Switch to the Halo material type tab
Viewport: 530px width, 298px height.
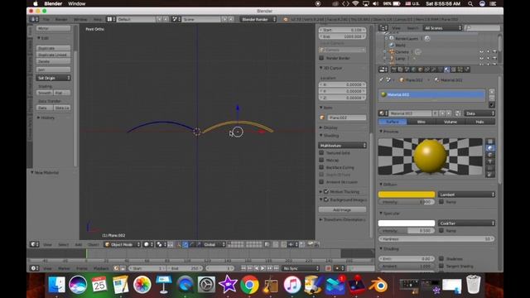[480, 122]
